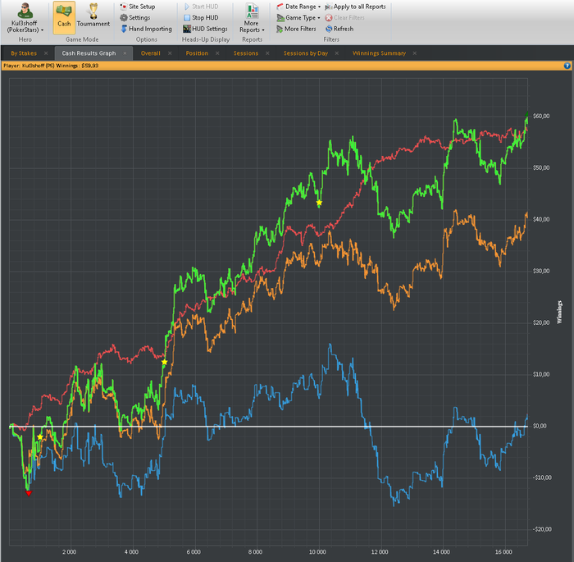Screen dimensions: 574x562
Task: Open HUD Settings
Action: 205,29
